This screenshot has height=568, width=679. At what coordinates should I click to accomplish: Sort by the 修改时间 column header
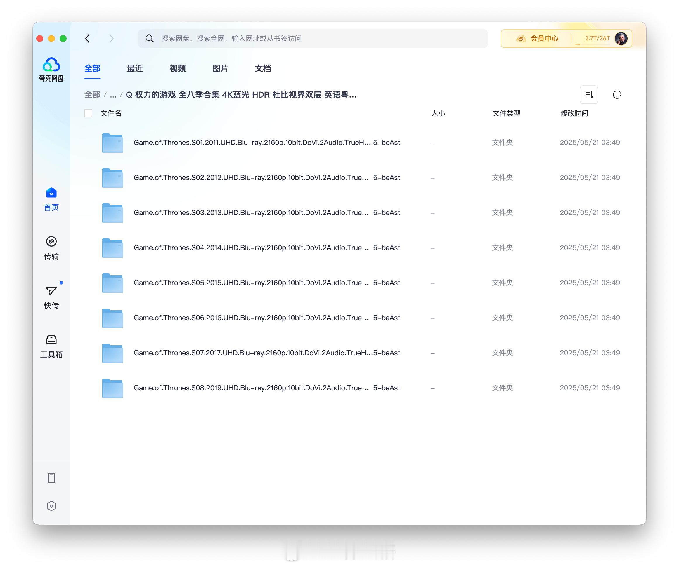click(x=574, y=113)
